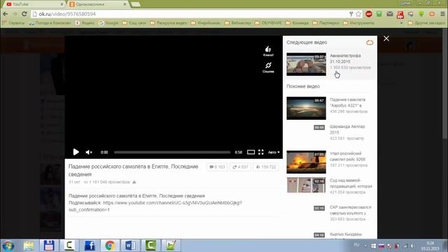The height and width of the screenshot is (252, 448).
Task: Switch to the YouTube browser tab
Action: (x=34, y=4)
